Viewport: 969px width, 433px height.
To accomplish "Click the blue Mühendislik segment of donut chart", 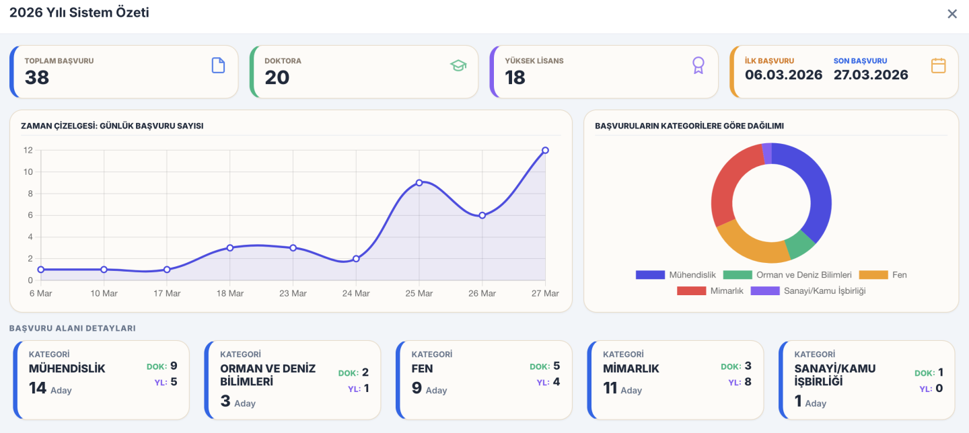I will (x=816, y=188).
